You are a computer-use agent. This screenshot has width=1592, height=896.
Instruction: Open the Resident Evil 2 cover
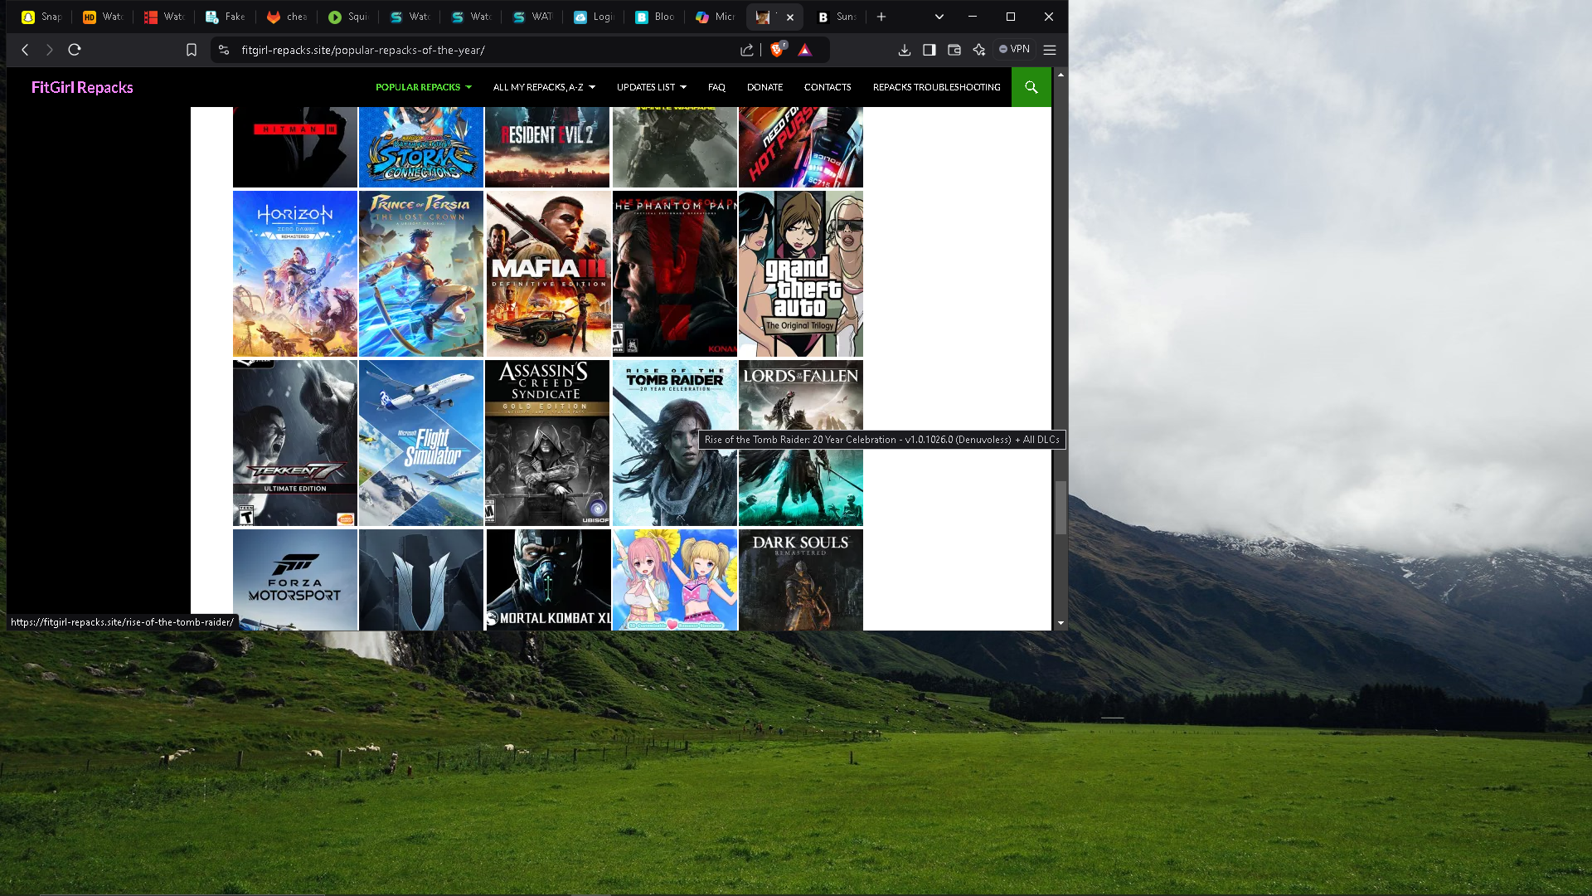pyautogui.click(x=547, y=147)
